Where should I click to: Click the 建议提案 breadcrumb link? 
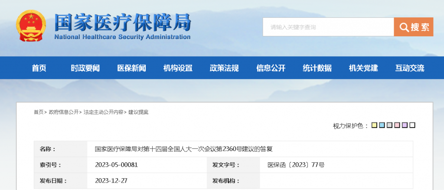coord(138,112)
